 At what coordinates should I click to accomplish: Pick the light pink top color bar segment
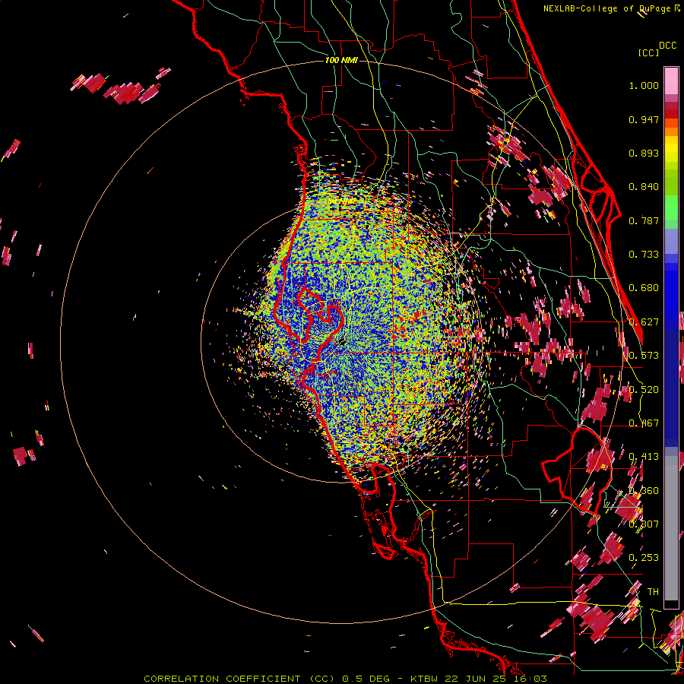point(671,81)
